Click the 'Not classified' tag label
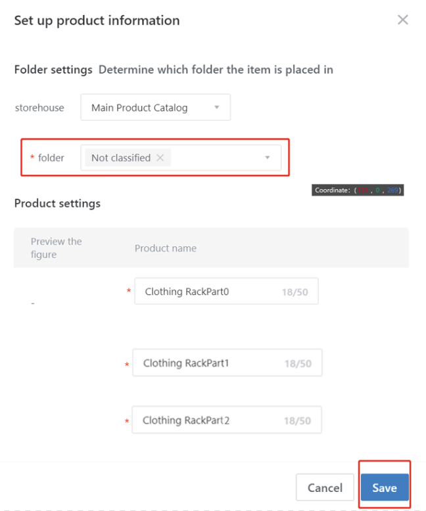Viewport: 426px width, 511px height. 121,158
